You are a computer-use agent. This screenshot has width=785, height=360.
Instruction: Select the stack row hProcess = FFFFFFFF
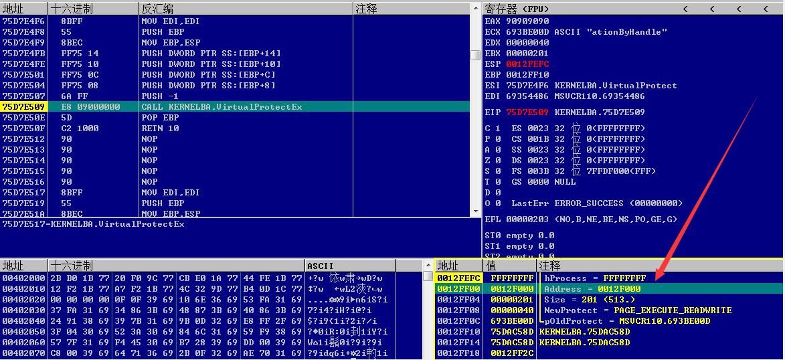click(x=609, y=278)
